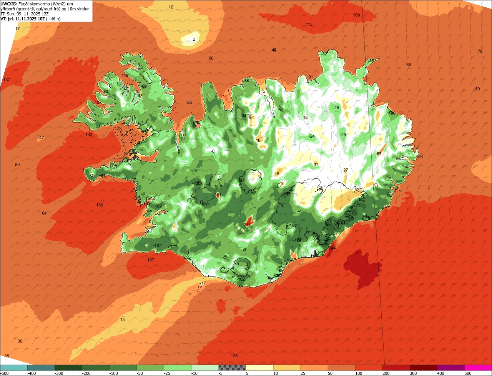Viewport: 492px width, 376px height.
Task: Click the map value -102 on the south coast
Action: (241, 279)
